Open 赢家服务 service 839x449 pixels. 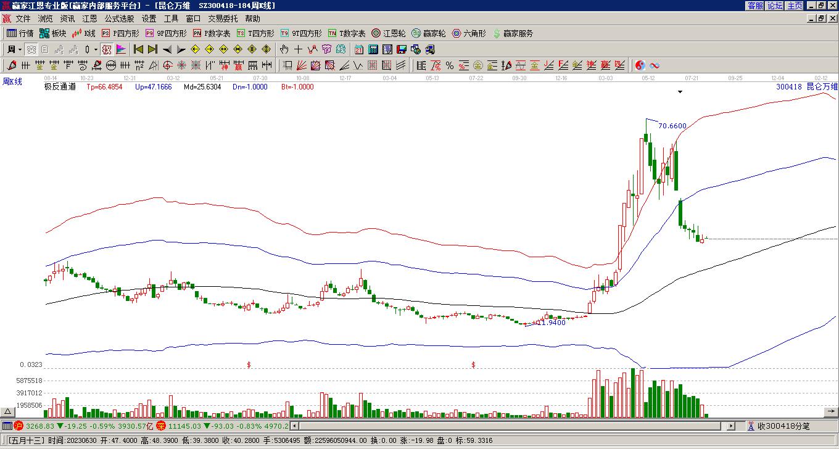(513, 33)
